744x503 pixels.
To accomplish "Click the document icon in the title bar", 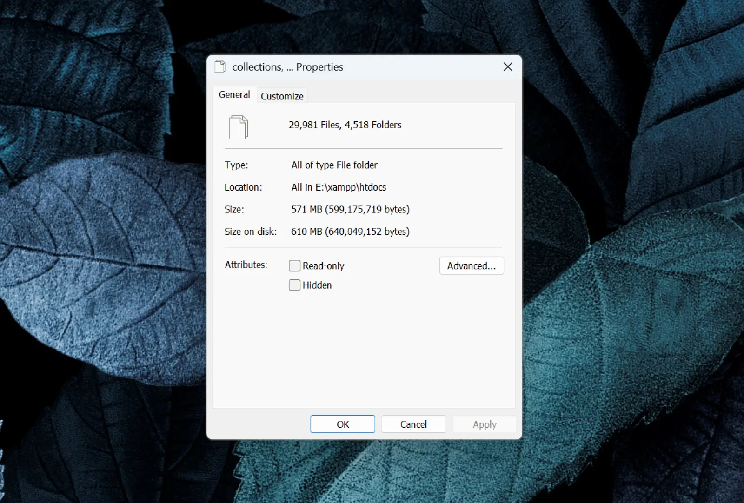I will click(x=220, y=67).
